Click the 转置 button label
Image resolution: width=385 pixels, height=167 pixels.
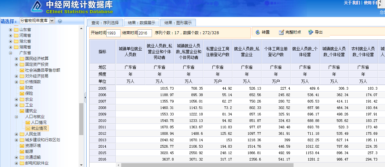coord(266,32)
